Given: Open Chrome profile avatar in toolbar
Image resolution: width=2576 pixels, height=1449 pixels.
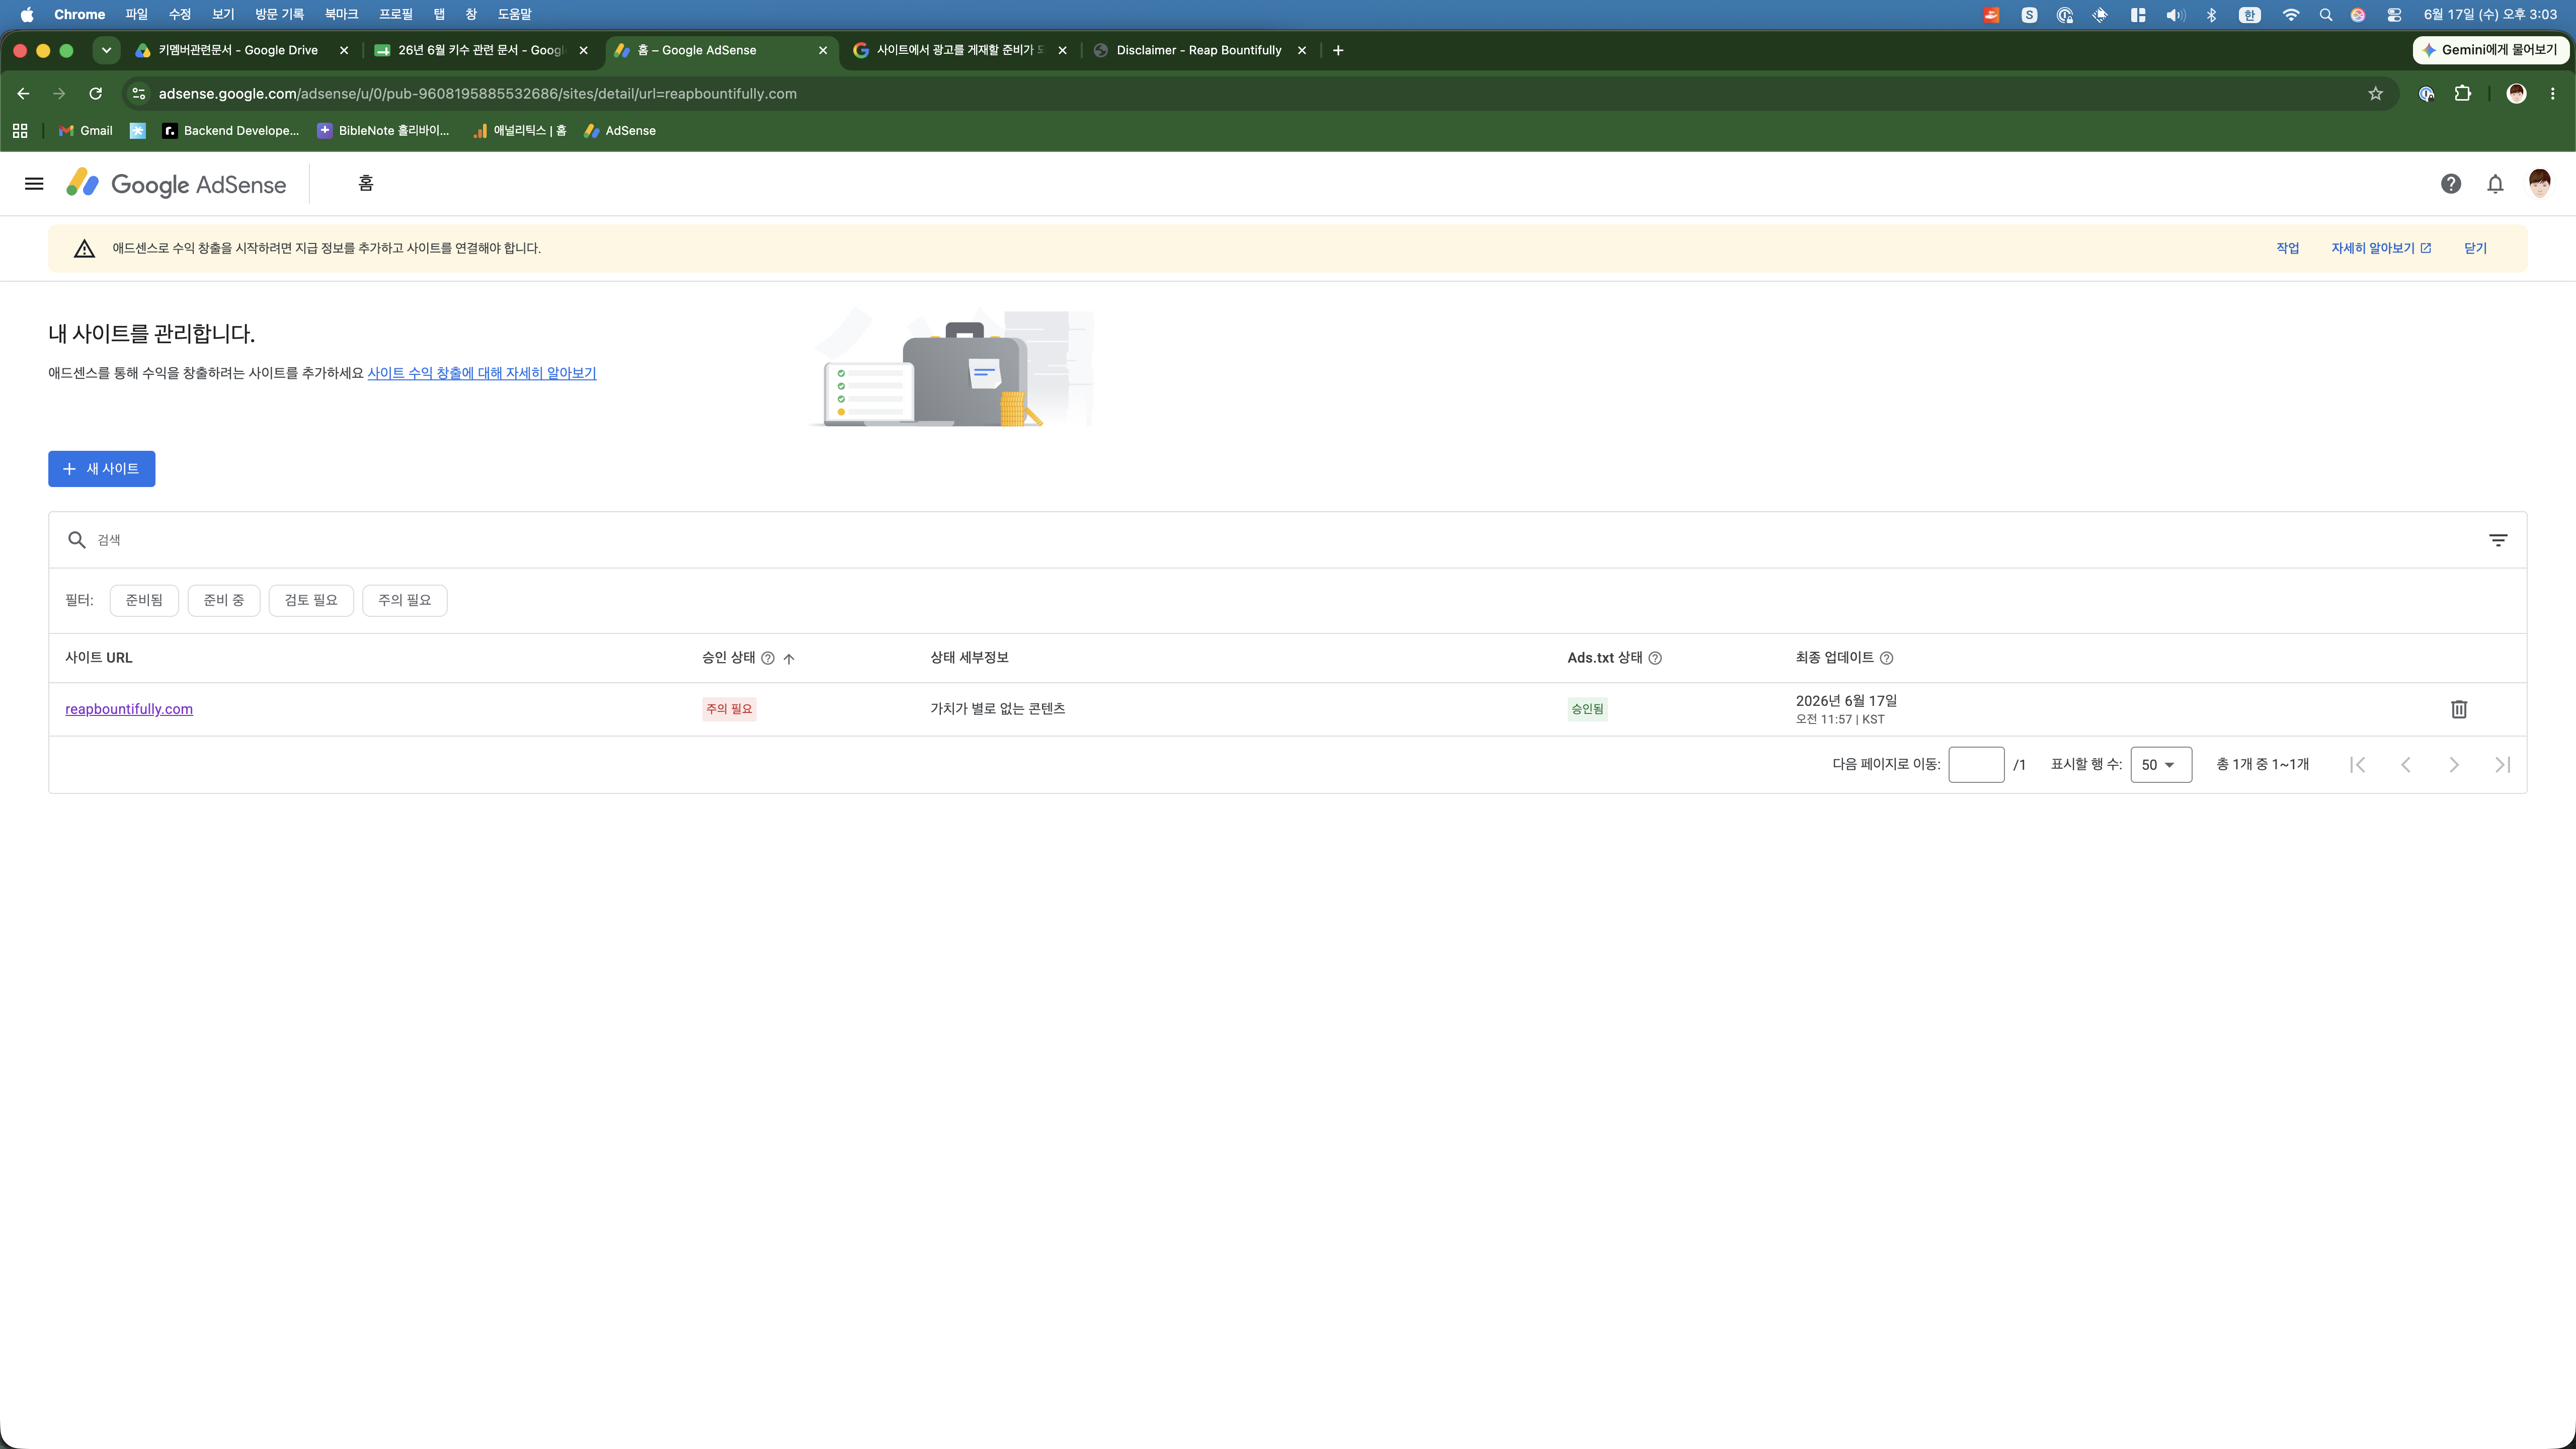Looking at the screenshot, I should (x=2516, y=94).
